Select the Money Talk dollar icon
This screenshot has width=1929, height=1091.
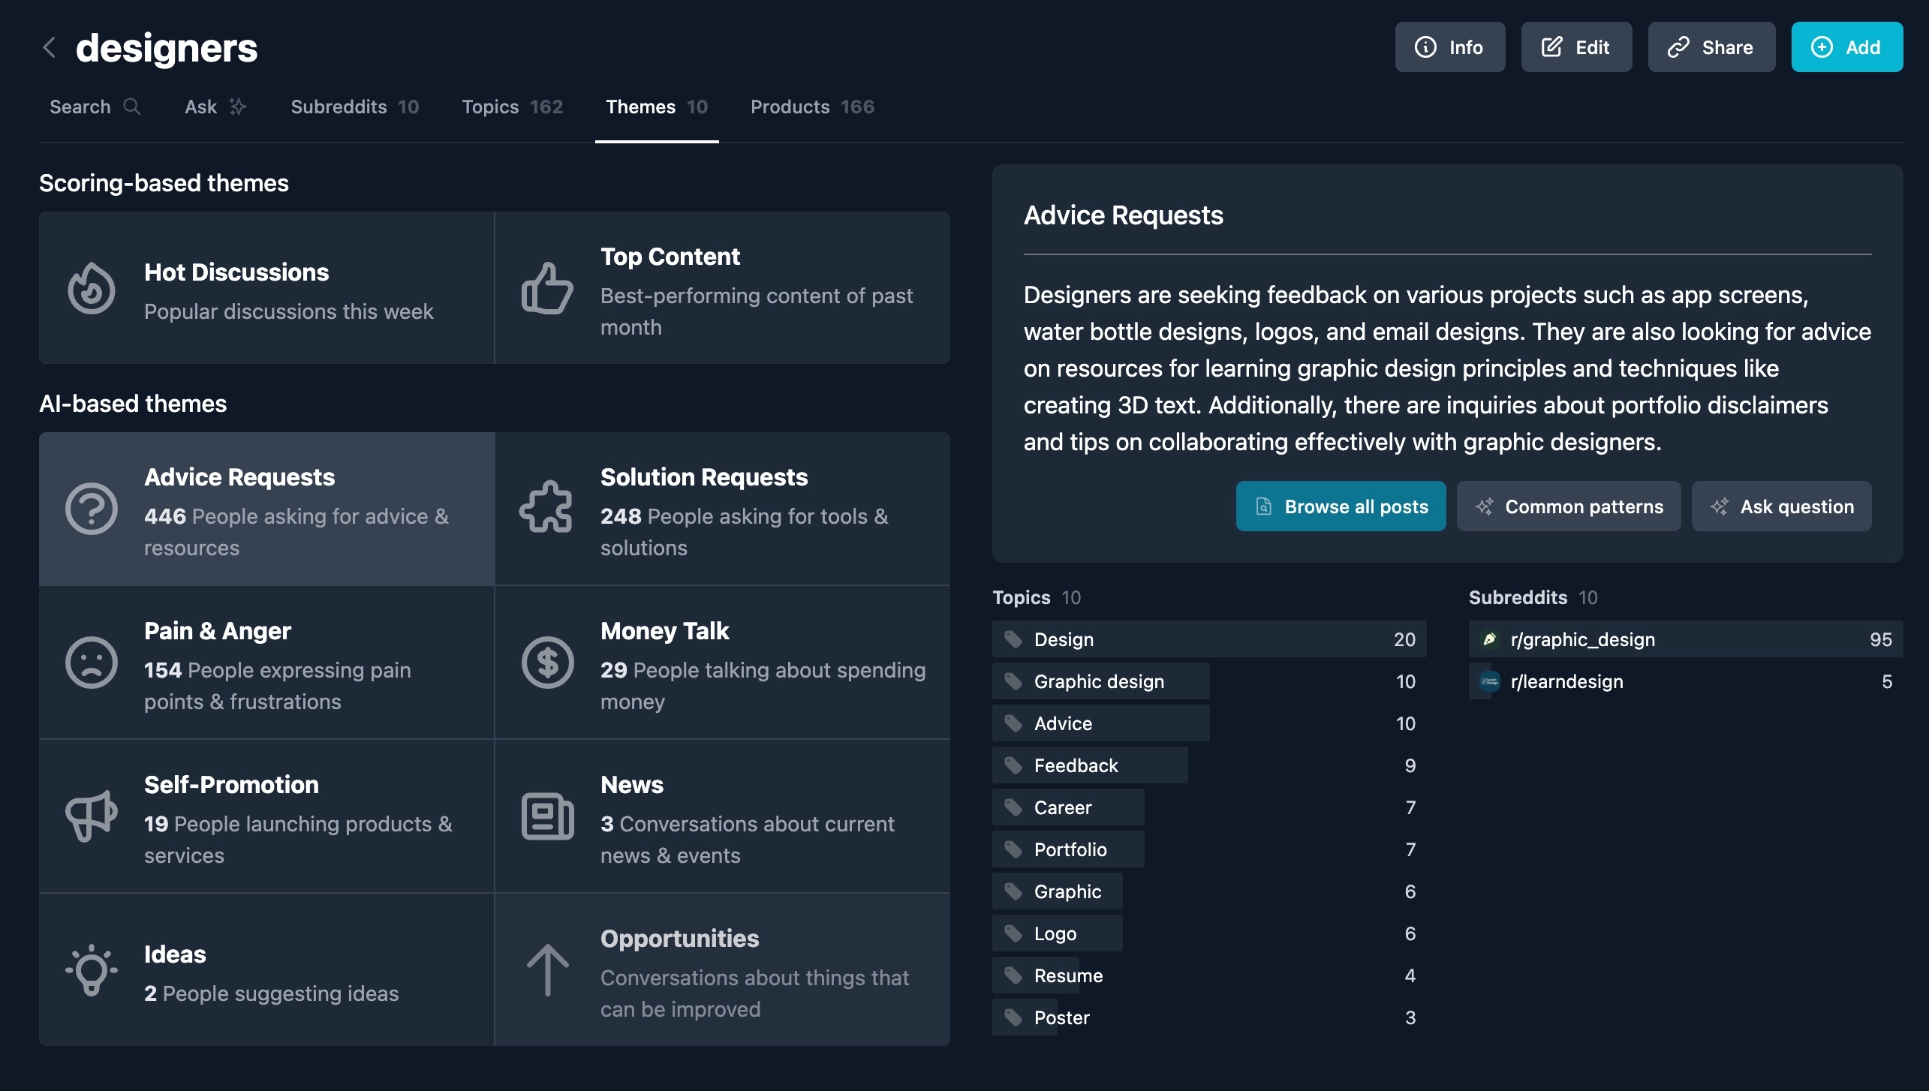[x=547, y=663]
